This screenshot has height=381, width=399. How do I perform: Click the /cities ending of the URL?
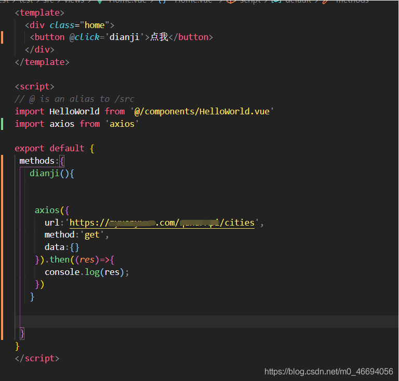237,222
